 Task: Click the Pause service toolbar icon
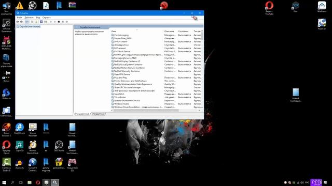63,22
